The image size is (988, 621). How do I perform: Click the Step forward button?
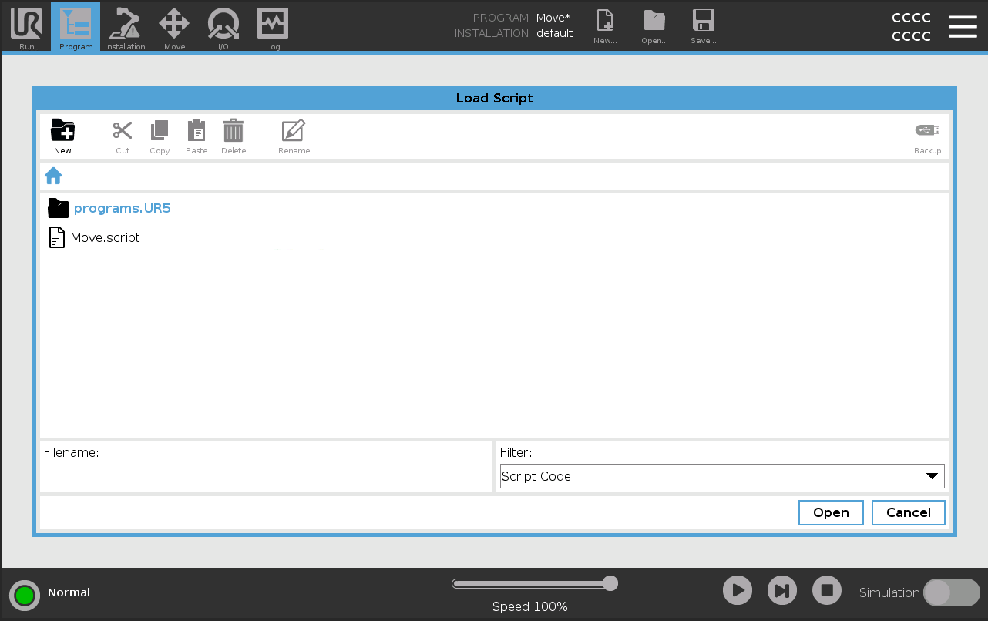pyautogui.click(x=782, y=591)
